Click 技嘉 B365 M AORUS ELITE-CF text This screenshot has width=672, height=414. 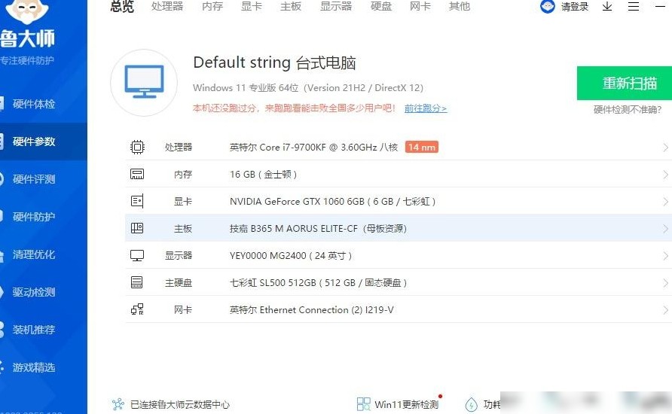point(318,229)
